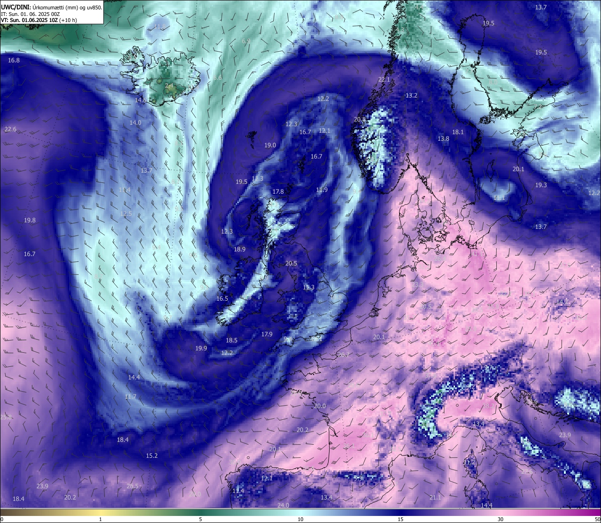Image resolution: width=601 pixels, height=523 pixels.
Task: Click the 18.9 value near Ireland
Action: coord(239,249)
